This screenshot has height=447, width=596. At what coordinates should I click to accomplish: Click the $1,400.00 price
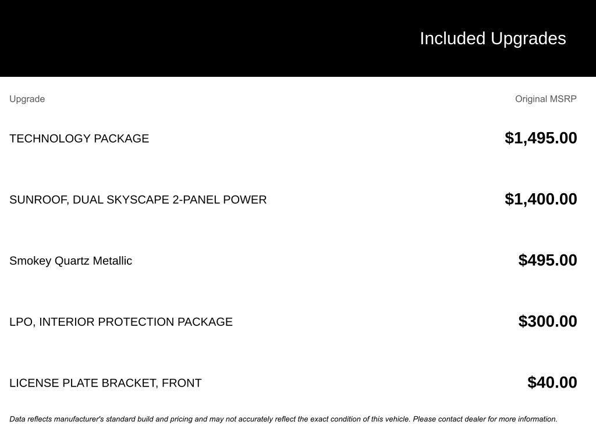[541, 199]
